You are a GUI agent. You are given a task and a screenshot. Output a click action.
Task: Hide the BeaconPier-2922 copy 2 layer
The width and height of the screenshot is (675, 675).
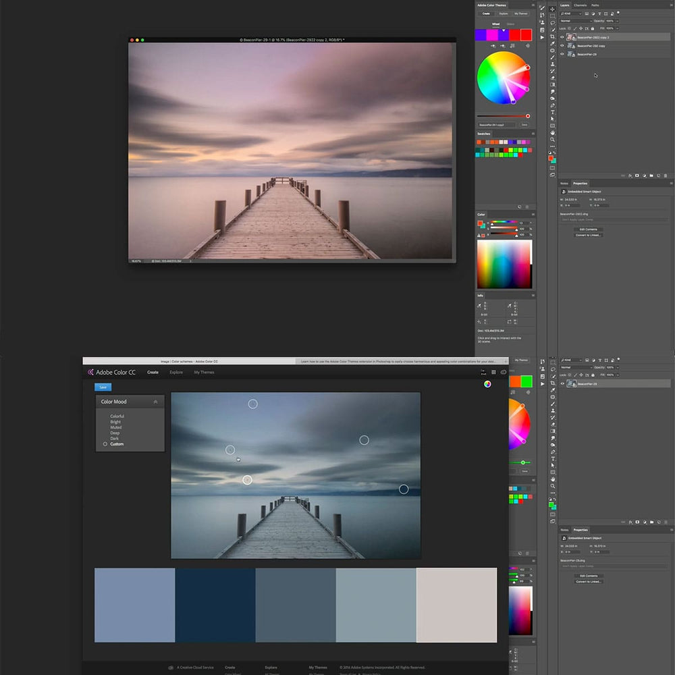coord(562,37)
